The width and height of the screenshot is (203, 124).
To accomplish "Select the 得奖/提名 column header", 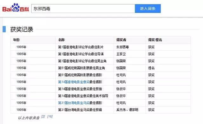I will tap(155, 40).
